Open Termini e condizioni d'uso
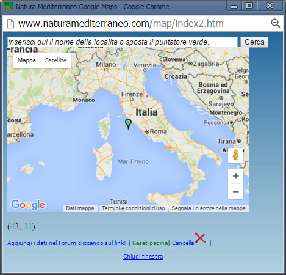The width and height of the screenshot is (286, 275). coord(134,208)
